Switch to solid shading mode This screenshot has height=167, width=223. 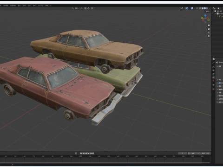coord(203,8)
